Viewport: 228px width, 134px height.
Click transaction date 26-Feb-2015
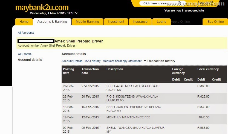(90, 96)
